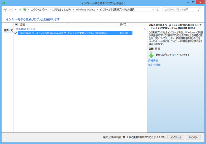Click the selected items total summary text

[134, 137]
